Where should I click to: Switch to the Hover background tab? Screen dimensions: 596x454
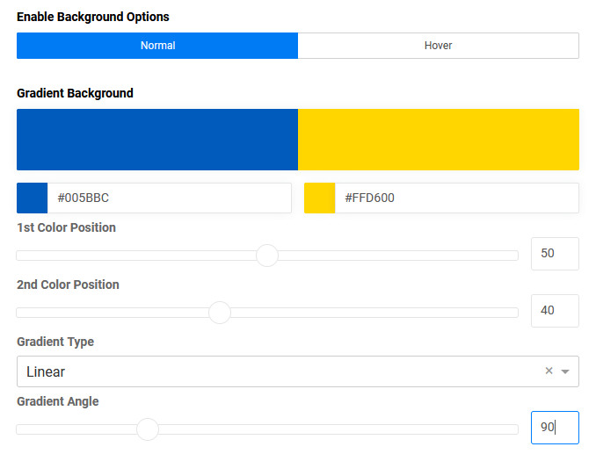(438, 46)
